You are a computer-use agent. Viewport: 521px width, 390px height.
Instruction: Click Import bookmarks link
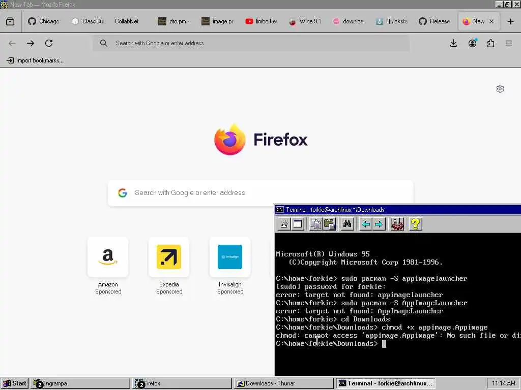pos(35,60)
